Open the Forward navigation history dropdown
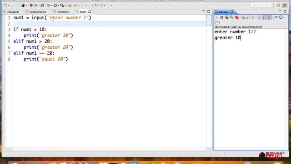This screenshot has width=291, height=164. click(105, 5)
